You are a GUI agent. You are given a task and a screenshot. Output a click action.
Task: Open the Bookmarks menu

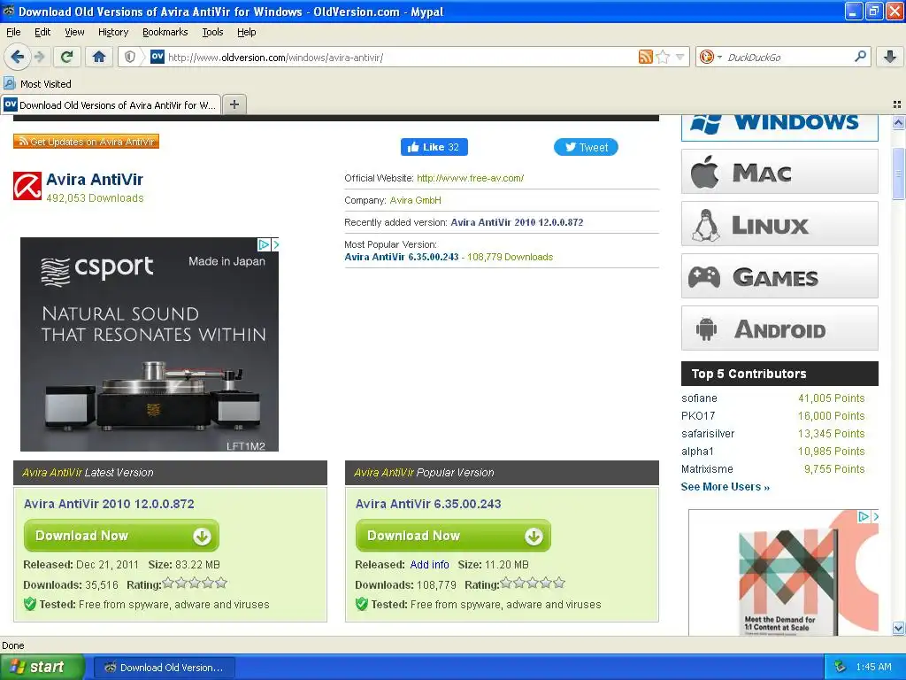(165, 32)
